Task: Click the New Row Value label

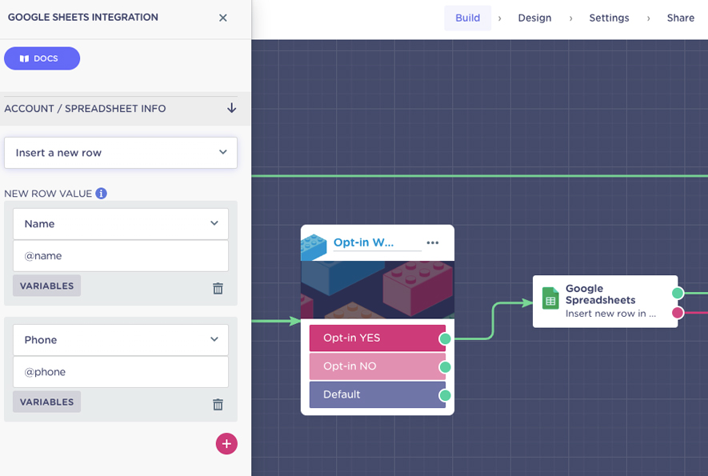Action: 48,194
